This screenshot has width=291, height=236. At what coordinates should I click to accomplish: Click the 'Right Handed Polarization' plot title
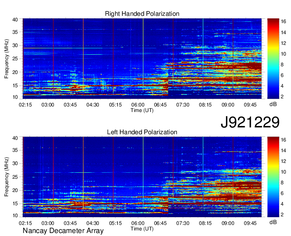pos(142,14)
